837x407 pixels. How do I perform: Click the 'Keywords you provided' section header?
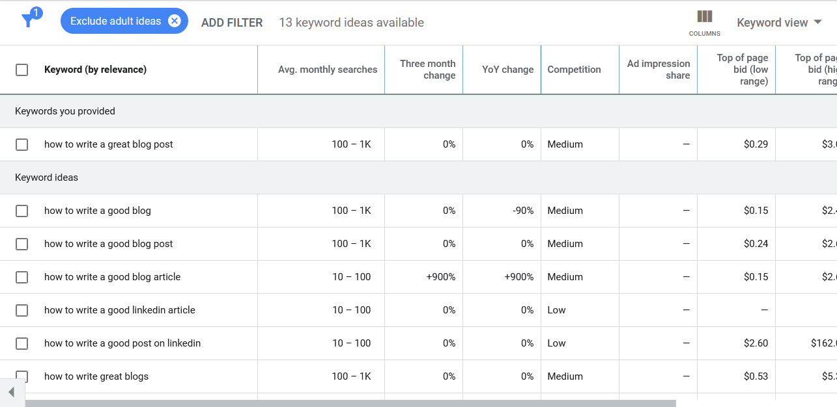(65, 111)
